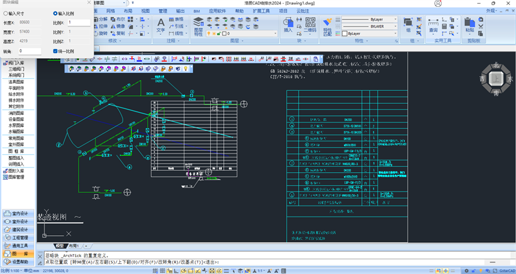Expand the BYLAYER lineweight dropdown
Image resolution: width=516 pixels, height=274 pixels.
click(372, 28)
